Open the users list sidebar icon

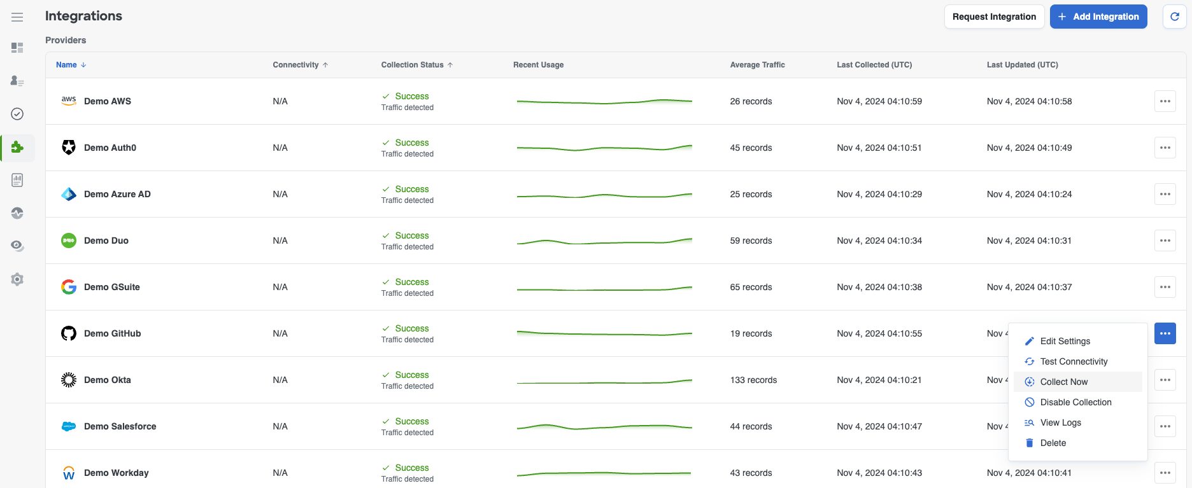pos(17,81)
